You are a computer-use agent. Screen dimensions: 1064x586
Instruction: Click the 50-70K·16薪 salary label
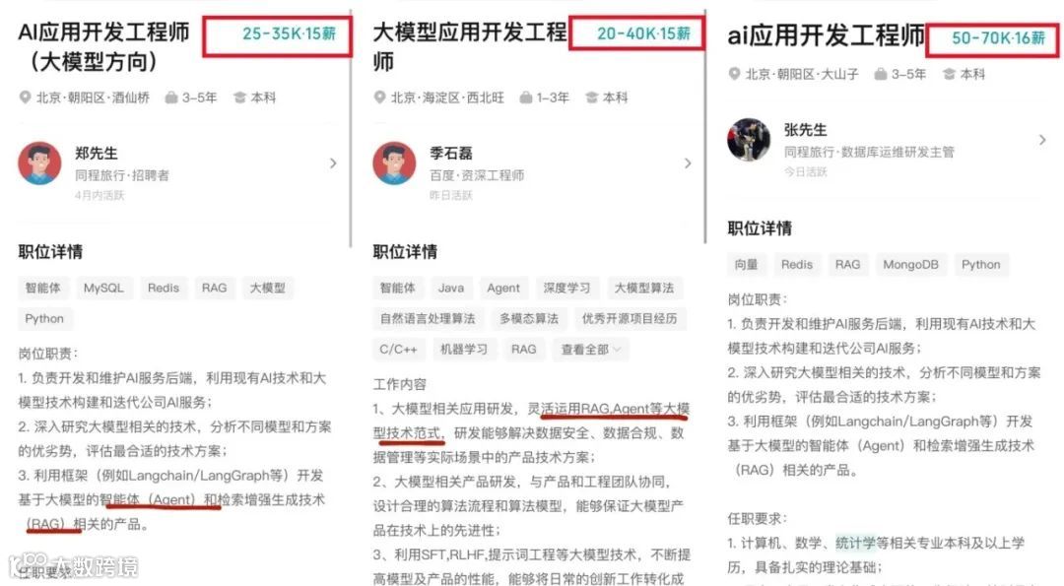[998, 38]
